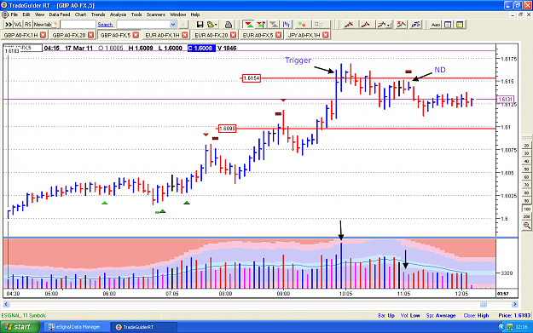
Task: Open the View menu
Action: pos(39,14)
